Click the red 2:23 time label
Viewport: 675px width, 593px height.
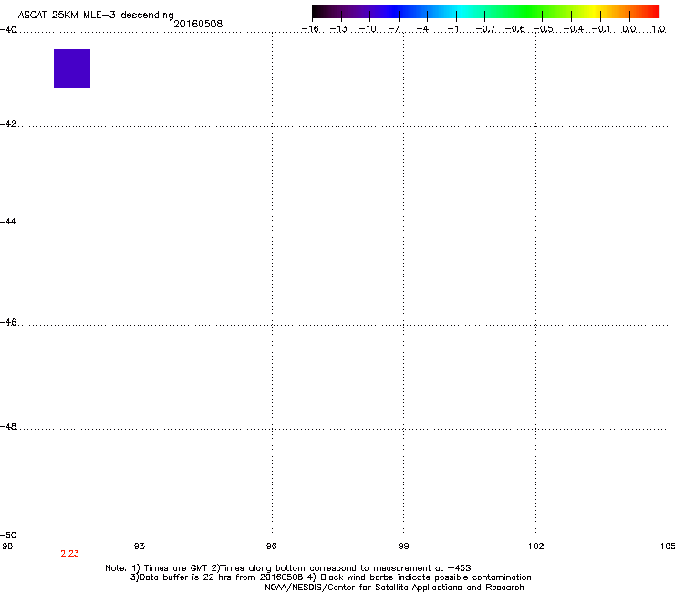[69, 554]
